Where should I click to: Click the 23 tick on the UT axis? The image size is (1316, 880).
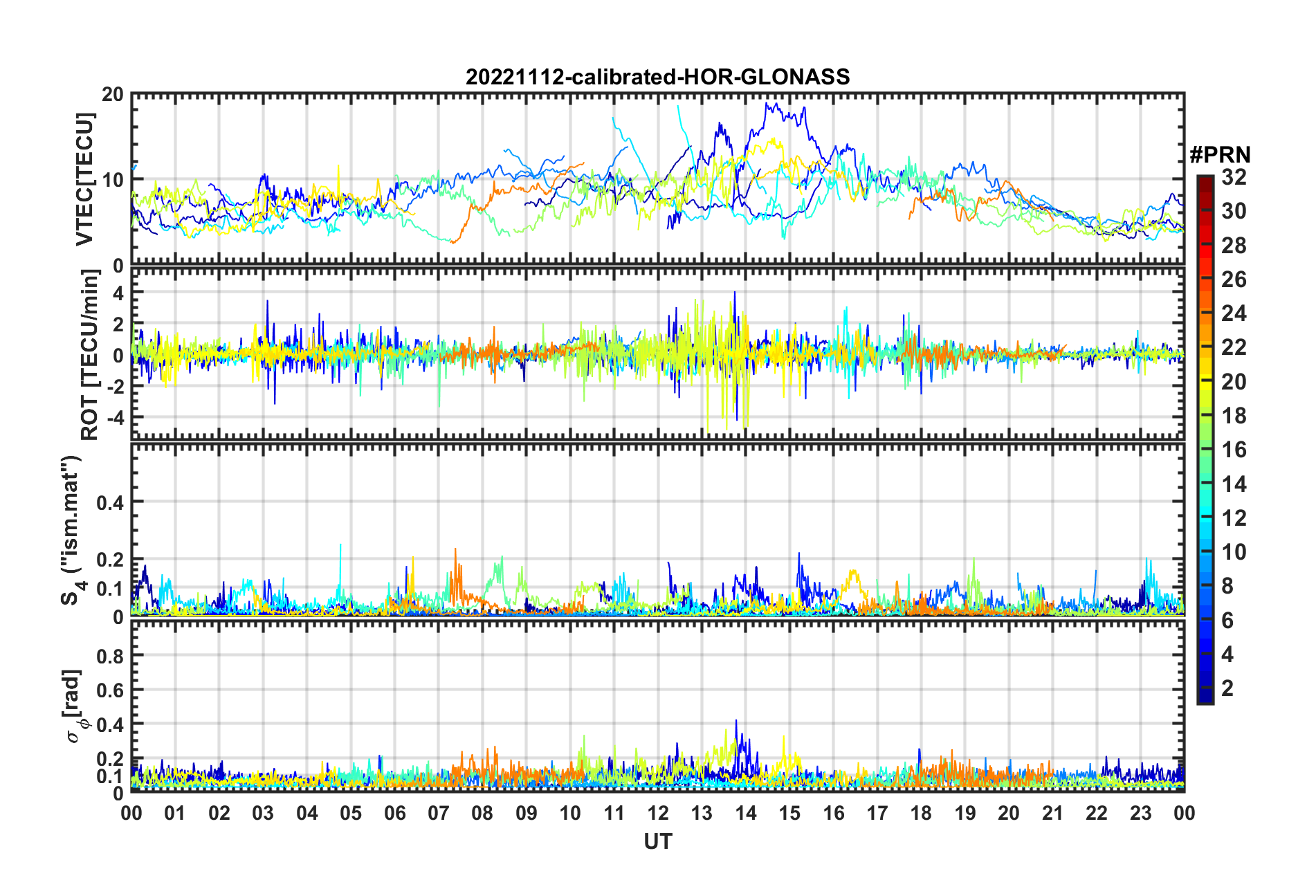(1140, 813)
